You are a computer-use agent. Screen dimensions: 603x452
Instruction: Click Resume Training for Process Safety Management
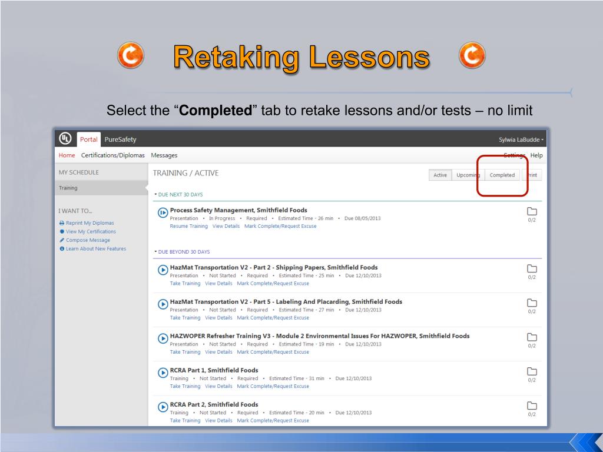click(x=189, y=226)
